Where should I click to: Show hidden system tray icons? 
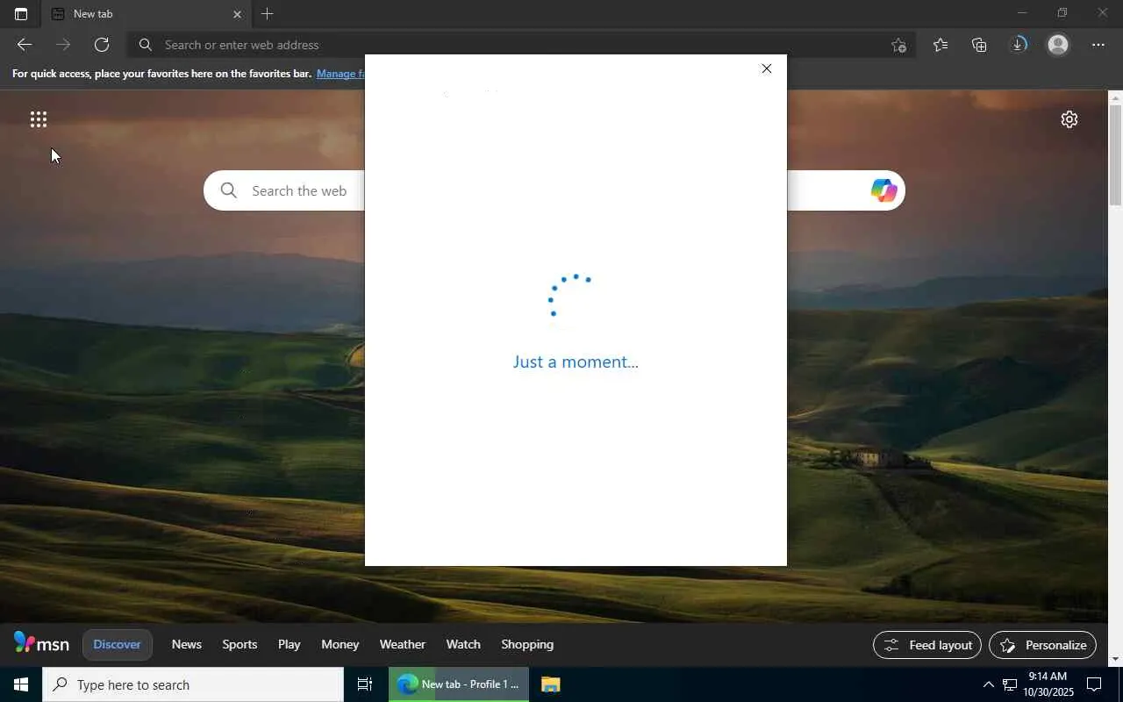coord(988,684)
